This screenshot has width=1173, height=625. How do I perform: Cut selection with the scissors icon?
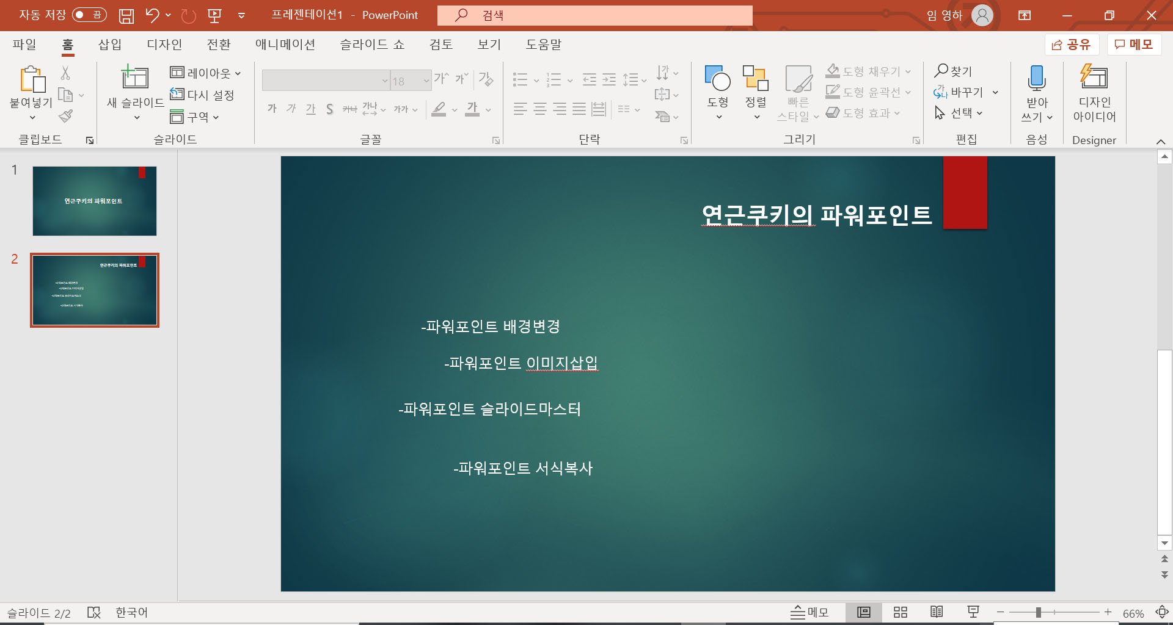tap(65, 73)
